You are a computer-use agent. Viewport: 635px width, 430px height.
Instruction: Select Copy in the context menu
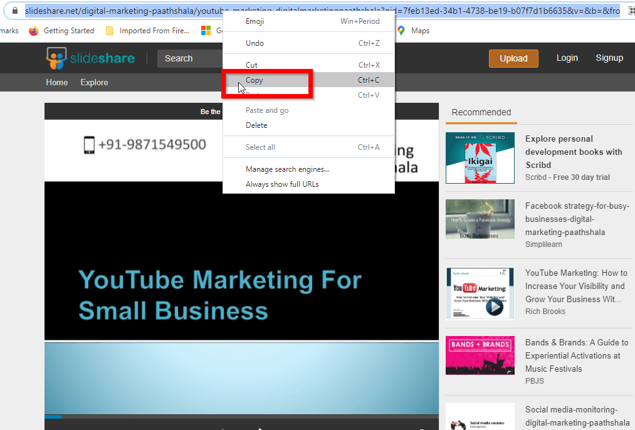[x=308, y=80]
